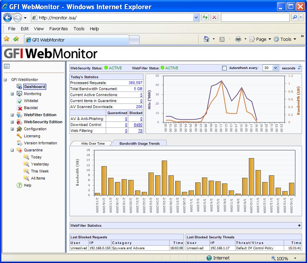Open the Page menu dropdown
The width and height of the screenshot is (307, 263).
[x=270, y=39]
